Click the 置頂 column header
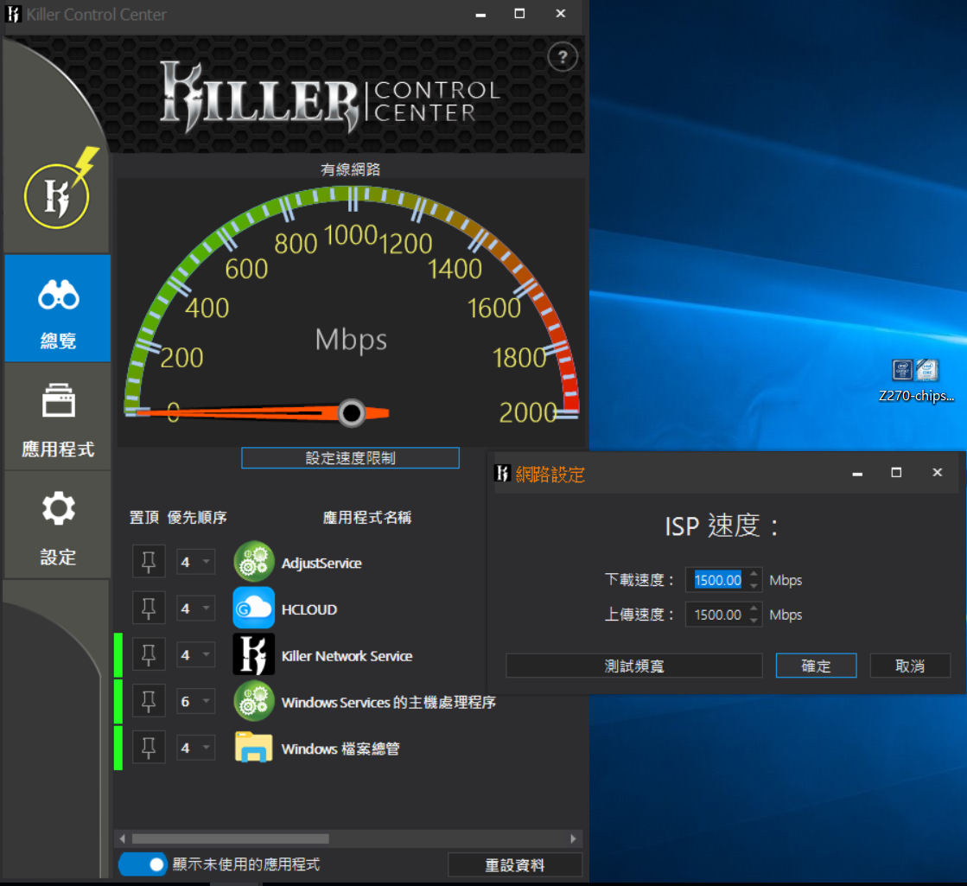Image resolution: width=967 pixels, height=886 pixels. pyautogui.click(x=143, y=517)
